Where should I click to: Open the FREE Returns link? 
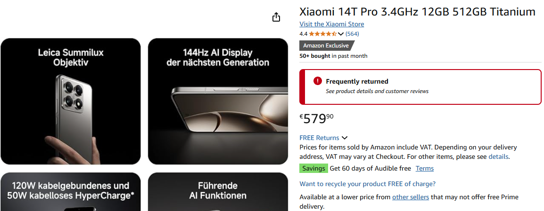tap(319, 138)
